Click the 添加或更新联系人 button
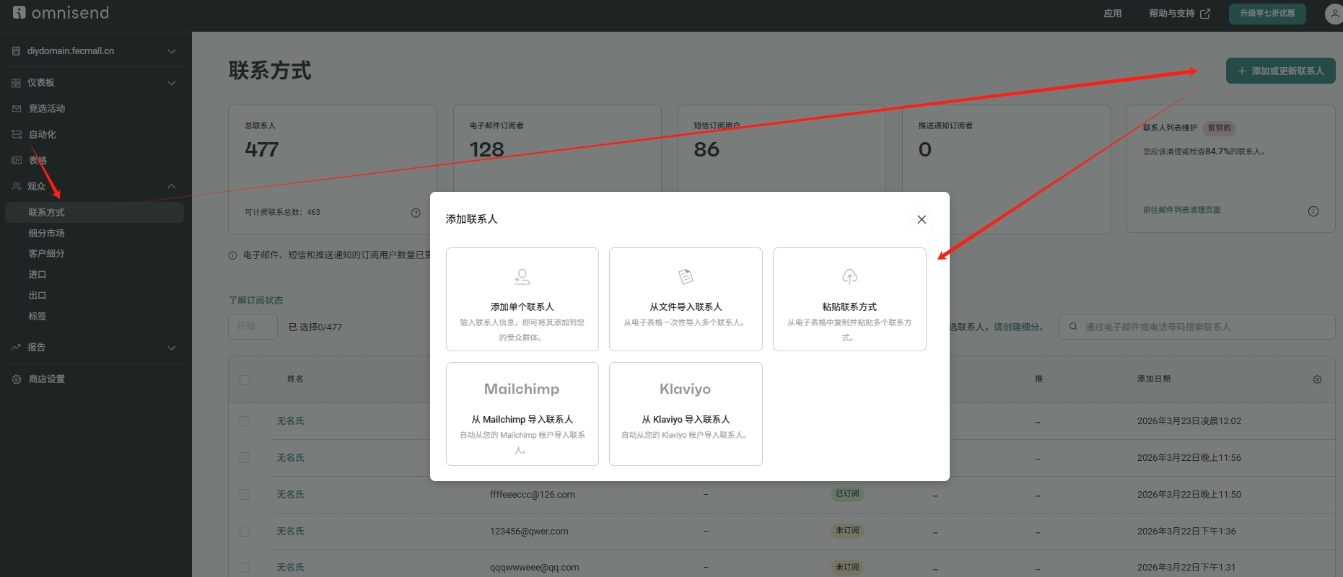This screenshot has height=577, width=1343. (x=1280, y=71)
